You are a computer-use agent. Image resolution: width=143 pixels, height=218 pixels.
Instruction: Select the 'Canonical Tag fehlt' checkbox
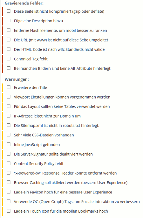pos(9,59)
